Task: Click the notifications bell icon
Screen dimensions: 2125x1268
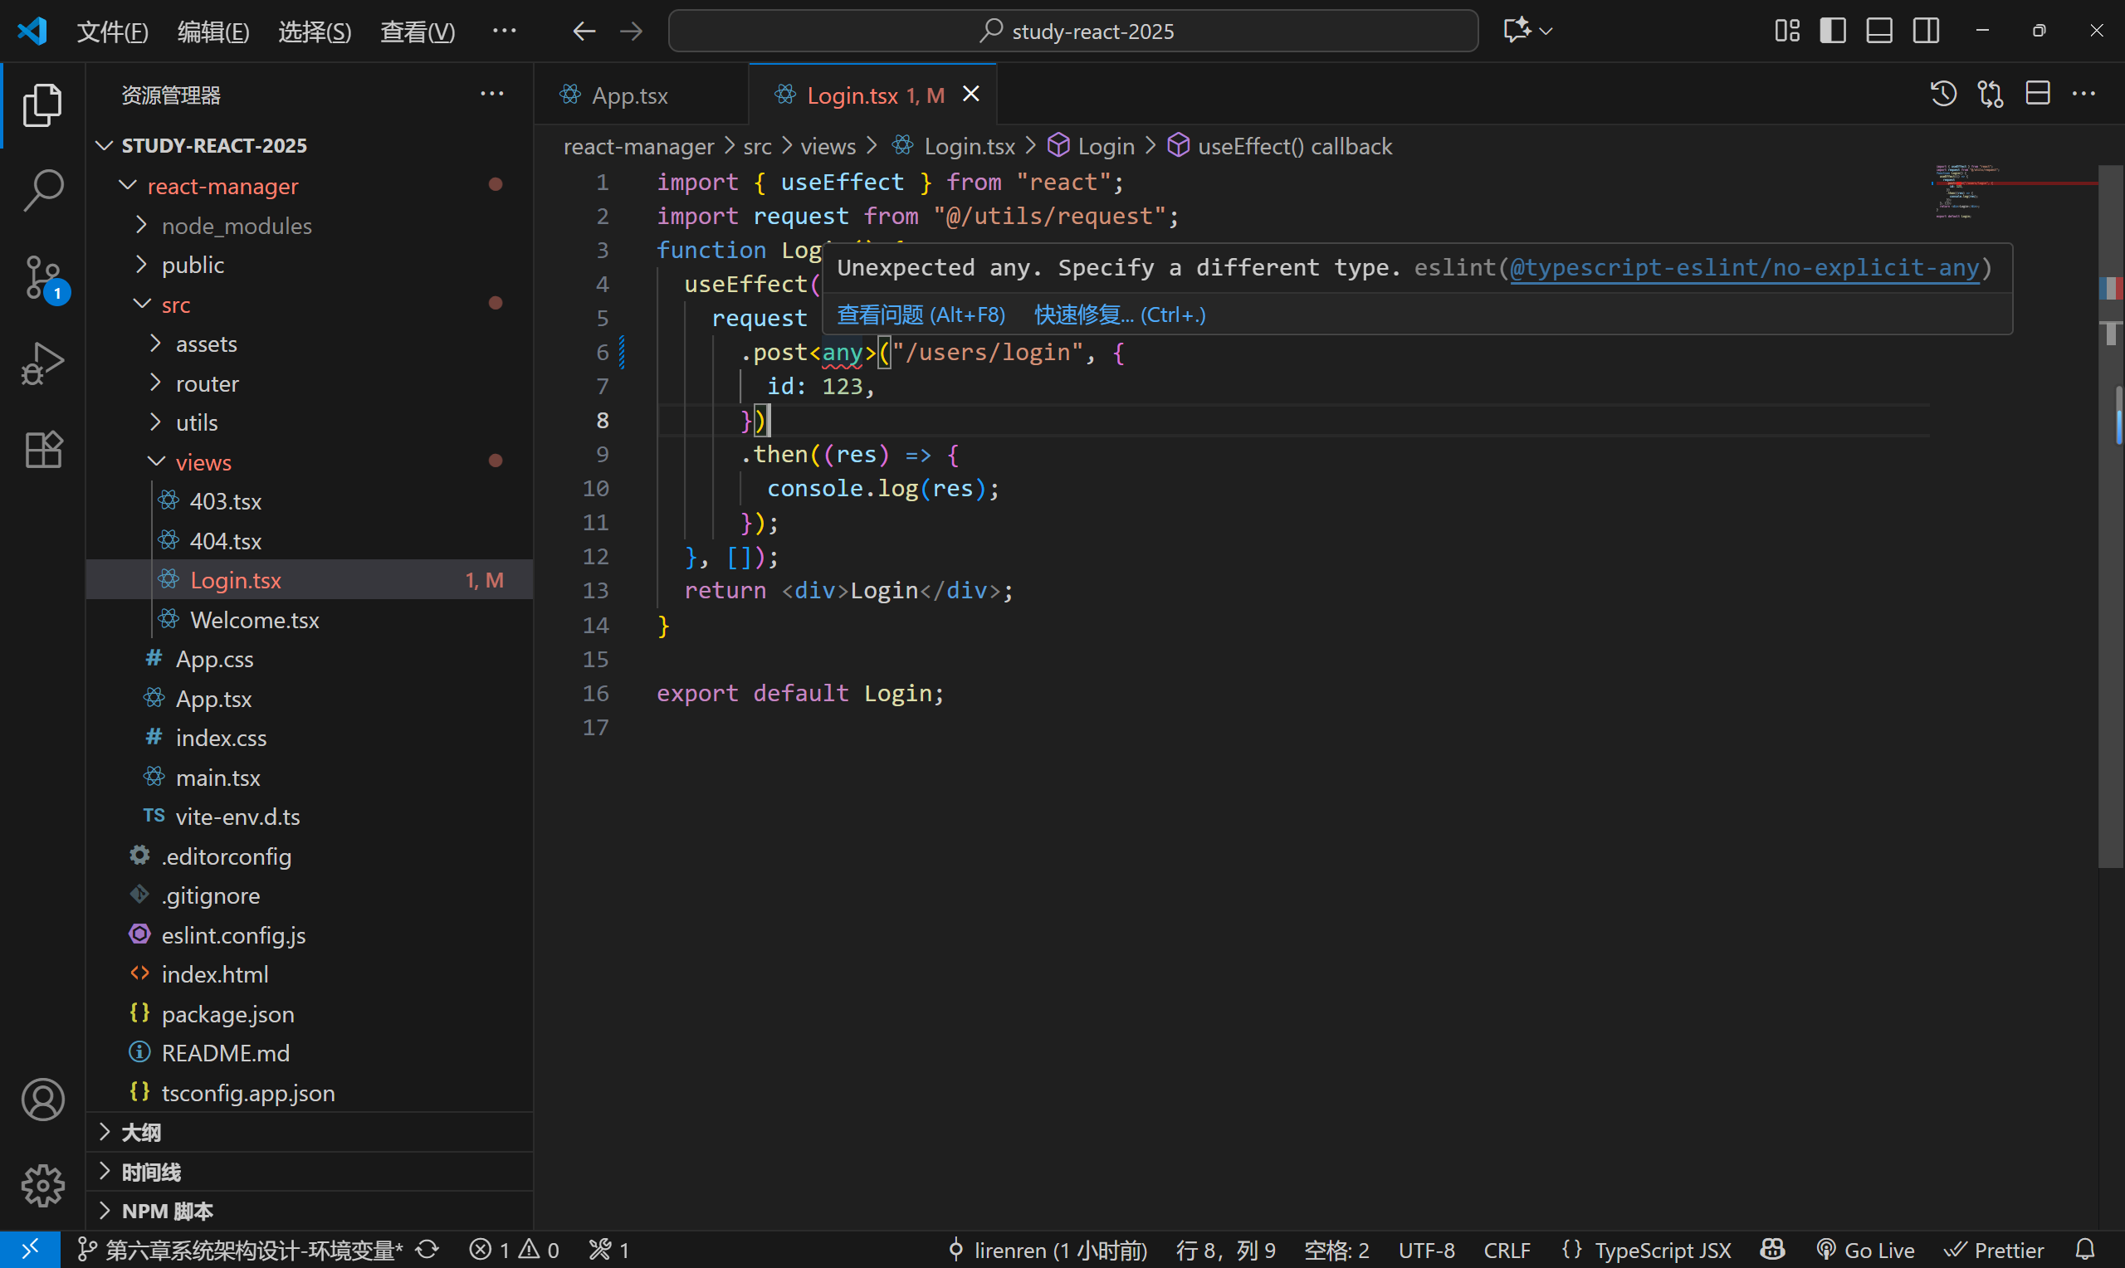Action: 2086,1249
